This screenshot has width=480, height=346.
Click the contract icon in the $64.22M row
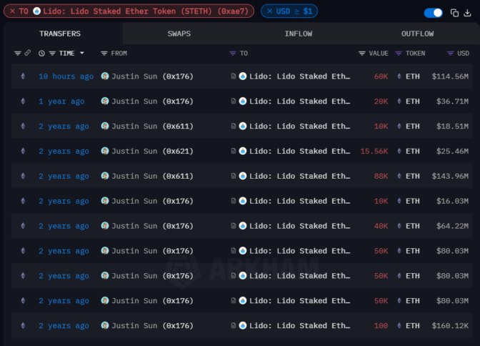click(x=234, y=226)
